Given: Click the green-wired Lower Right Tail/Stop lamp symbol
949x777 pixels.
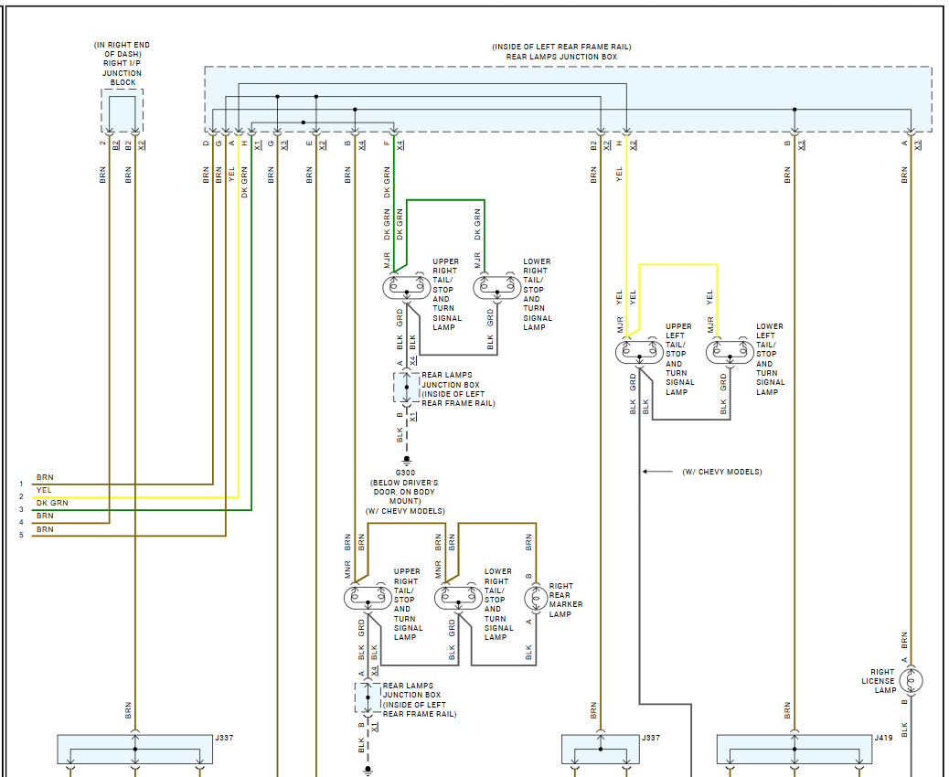Looking at the screenshot, I should point(496,287).
